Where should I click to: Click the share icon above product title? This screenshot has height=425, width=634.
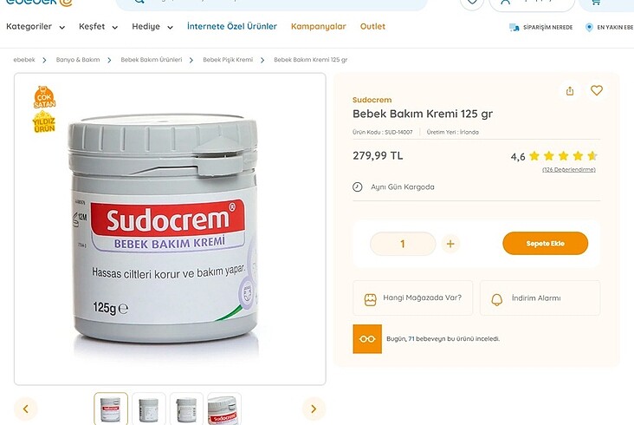click(x=570, y=91)
